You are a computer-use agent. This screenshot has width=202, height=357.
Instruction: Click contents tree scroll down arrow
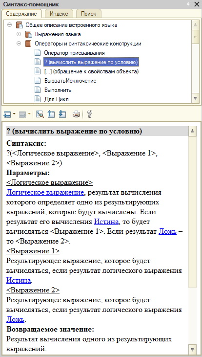pyautogui.click(x=195, y=98)
